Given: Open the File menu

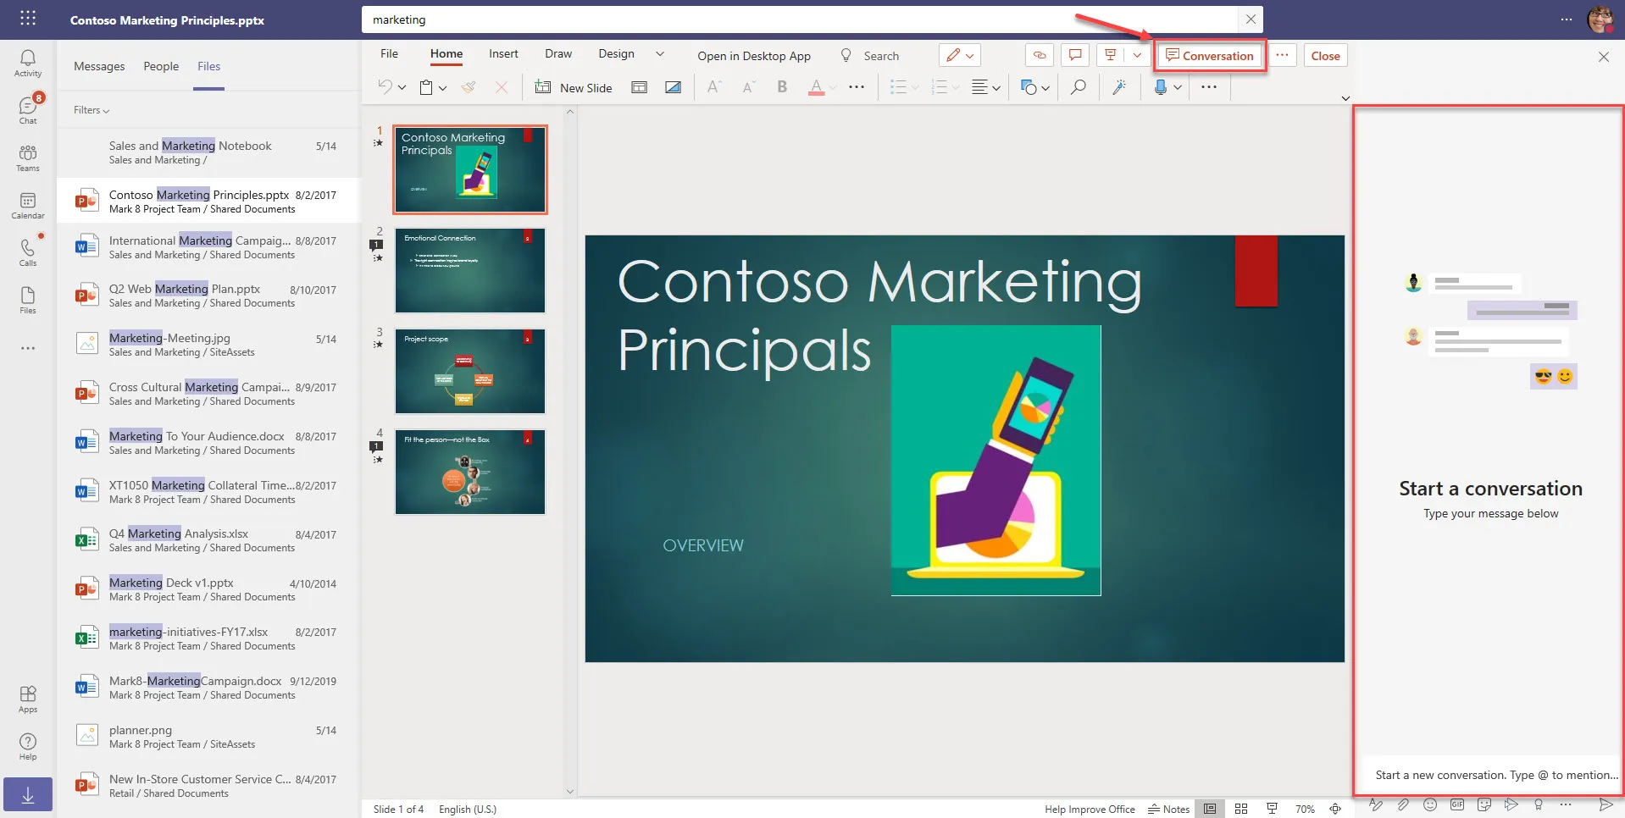Looking at the screenshot, I should click(389, 54).
